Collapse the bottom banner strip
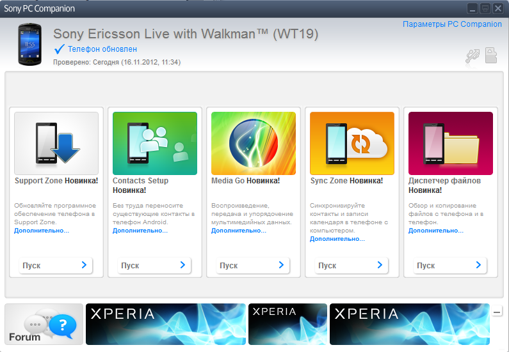The image size is (509, 352). point(497,312)
